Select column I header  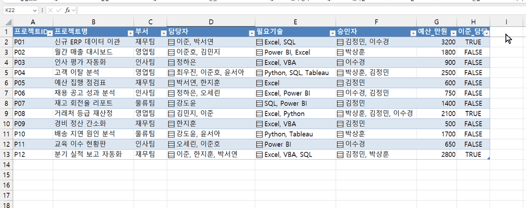tap(506, 22)
